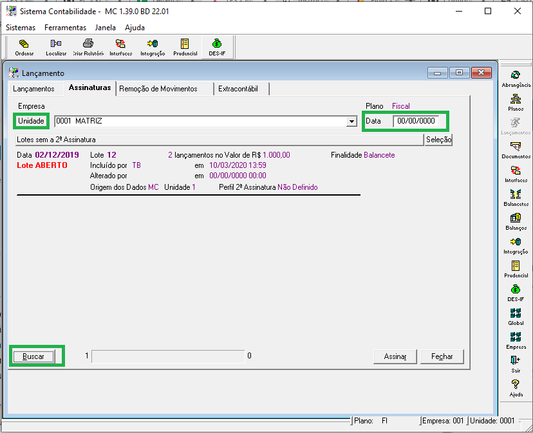Click the Buscar button
This screenshot has width=533, height=433.
tap(33, 356)
